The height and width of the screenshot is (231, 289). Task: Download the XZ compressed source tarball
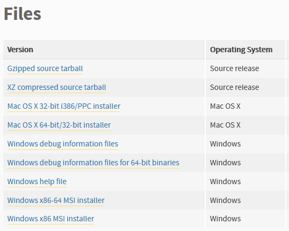(56, 87)
